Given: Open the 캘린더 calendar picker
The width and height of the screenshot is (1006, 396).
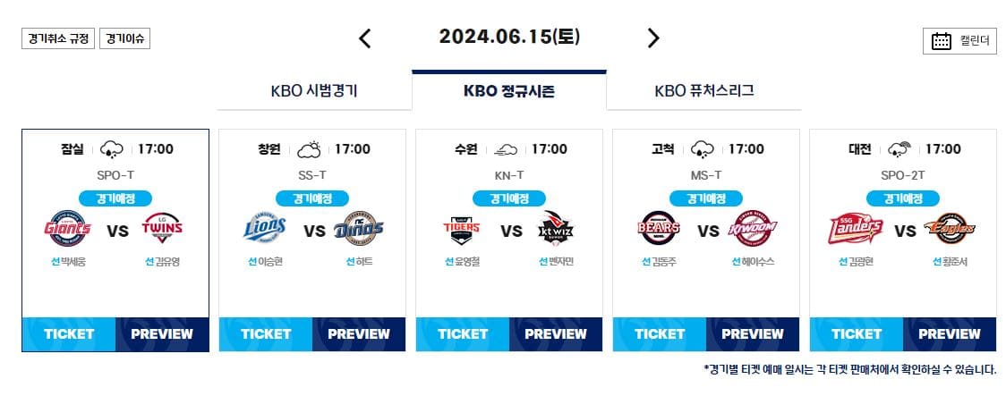Looking at the screenshot, I should pos(959,41).
